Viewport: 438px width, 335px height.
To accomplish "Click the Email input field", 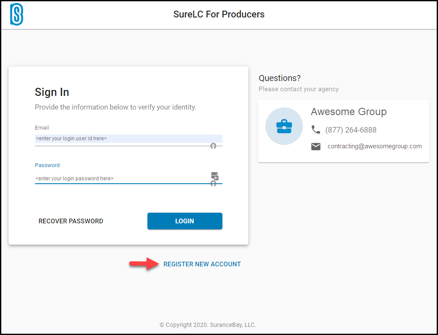I will pyautogui.click(x=129, y=139).
